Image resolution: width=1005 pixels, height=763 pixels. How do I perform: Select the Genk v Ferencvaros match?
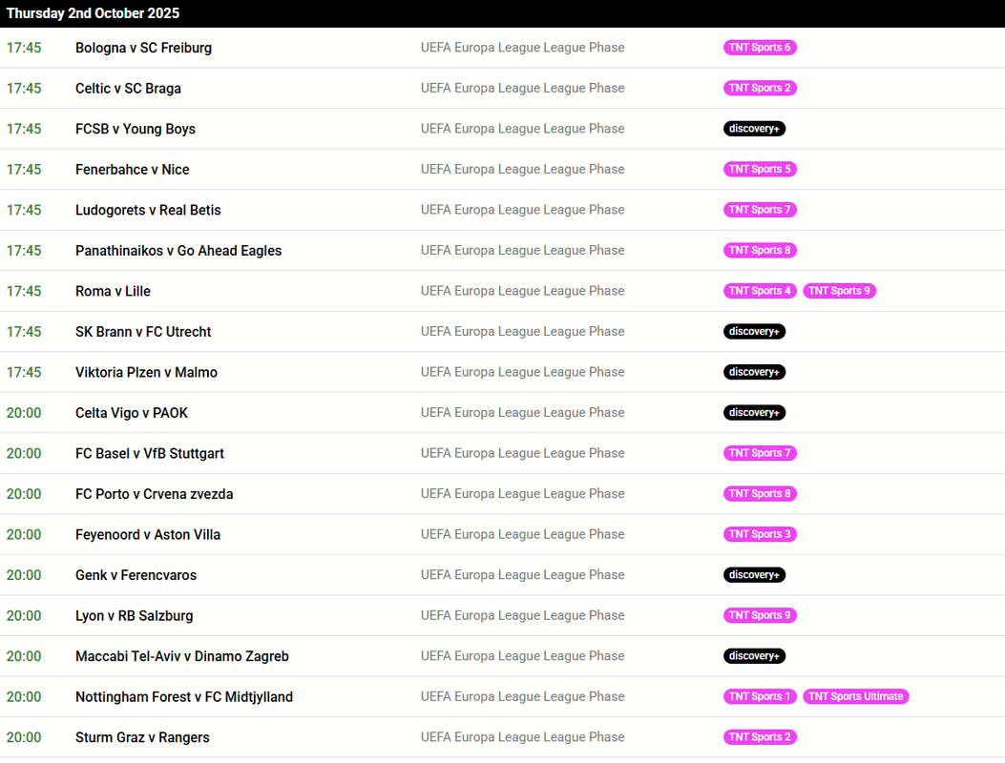click(136, 575)
